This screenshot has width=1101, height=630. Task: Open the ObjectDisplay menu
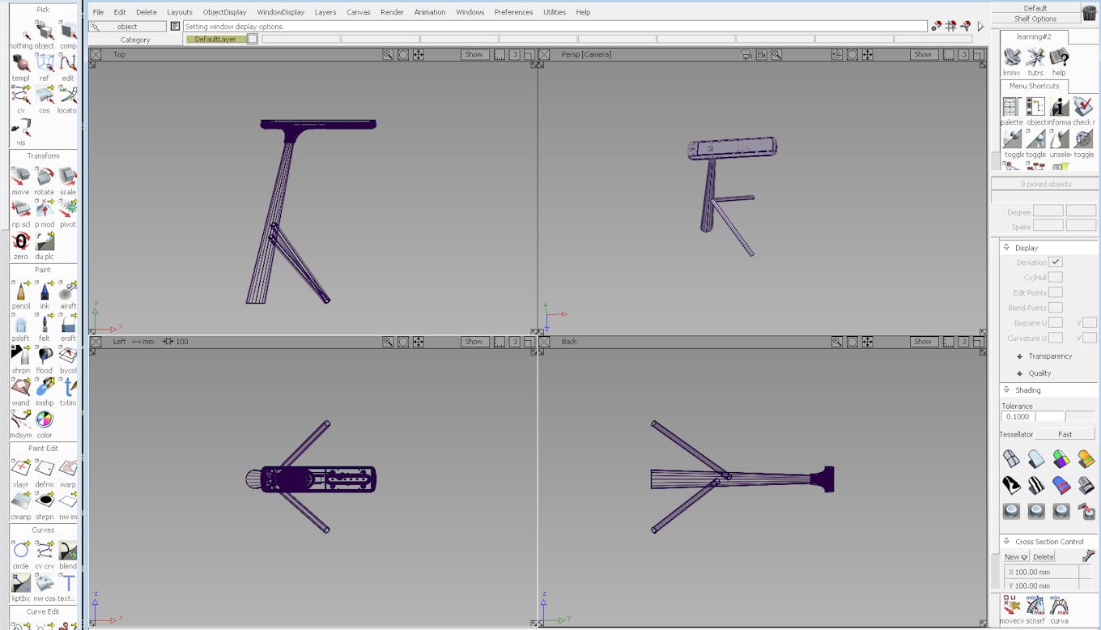tap(224, 12)
